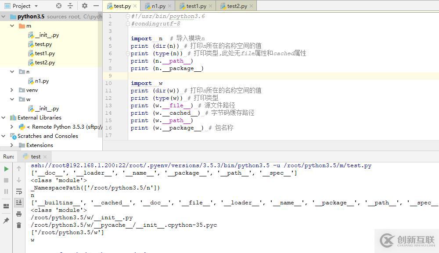Switch to the test.py editor tab
439x253 pixels.
coord(122,6)
